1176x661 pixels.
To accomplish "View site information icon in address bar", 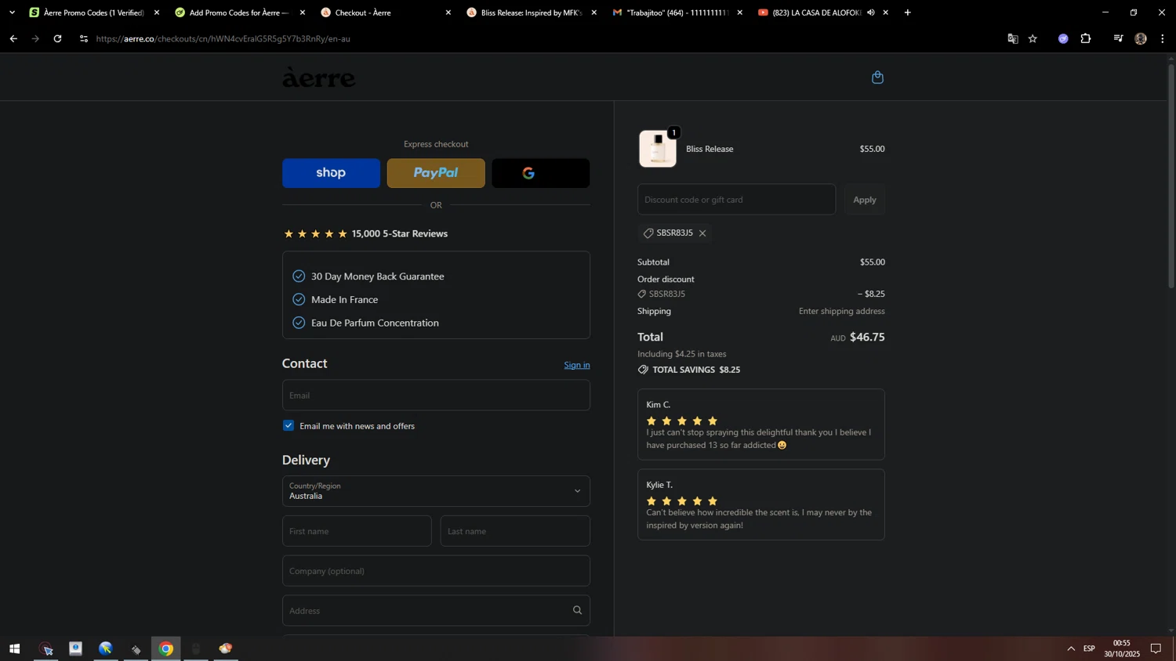I will pos(84,38).
